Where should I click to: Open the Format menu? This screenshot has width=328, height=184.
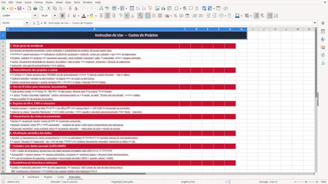pyautogui.click(x=38, y=2)
